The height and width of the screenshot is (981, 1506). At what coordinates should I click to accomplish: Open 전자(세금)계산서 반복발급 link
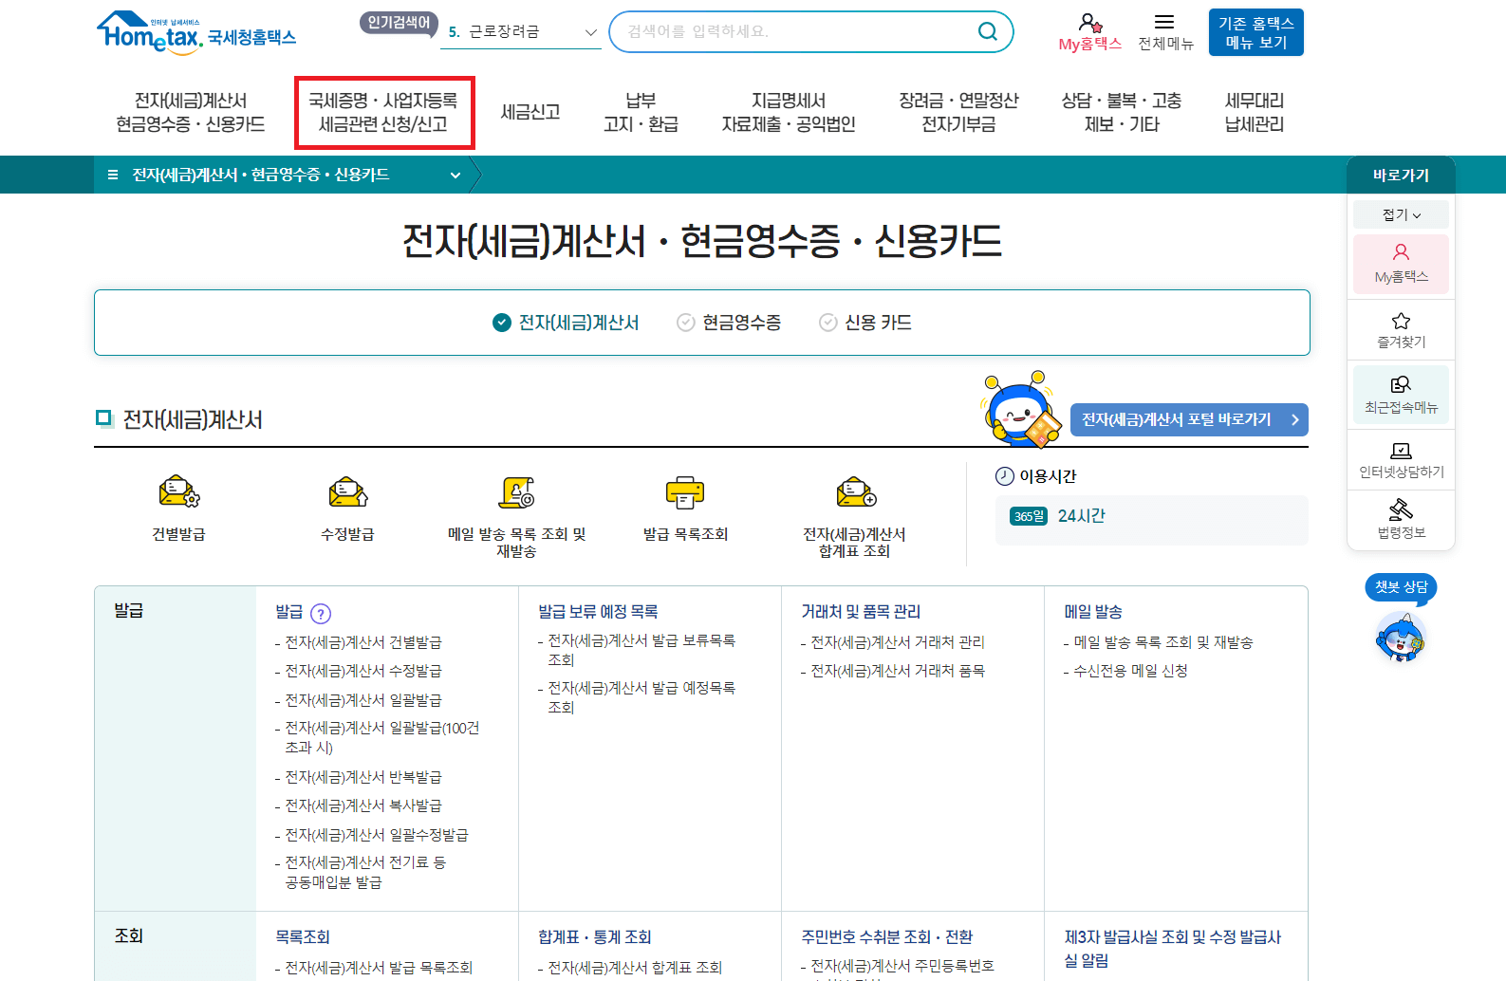coord(363,777)
